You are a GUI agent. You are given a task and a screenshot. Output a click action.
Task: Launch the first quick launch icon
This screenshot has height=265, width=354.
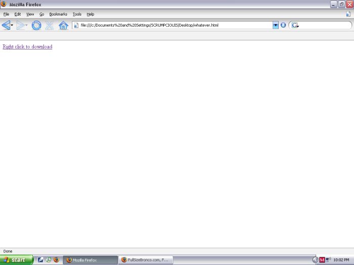(x=40, y=260)
